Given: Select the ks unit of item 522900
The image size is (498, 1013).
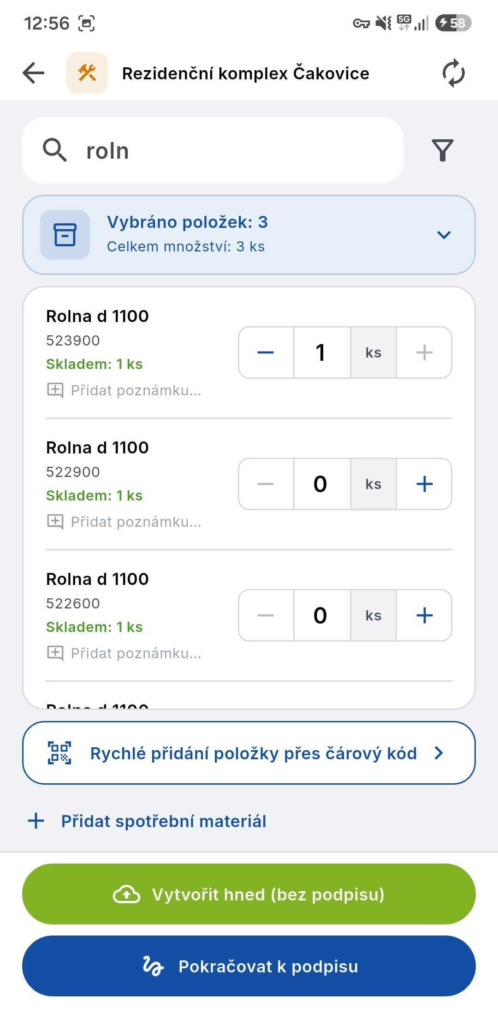Looking at the screenshot, I should pyautogui.click(x=373, y=484).
